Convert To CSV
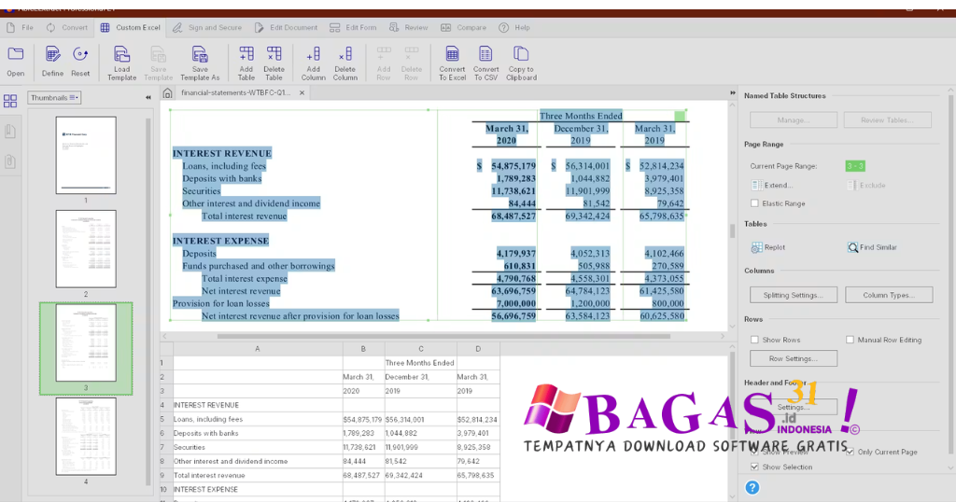The width and height of the screenshot is (956, 502). coord(485,63)
